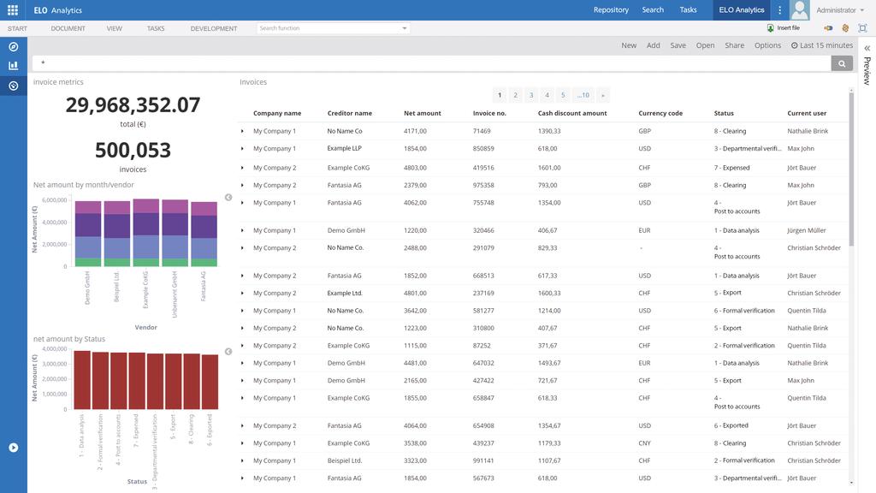Open the DEVELOPMENT ribbon tab
This screenshot has height=493, width=876.
point(214,28)
